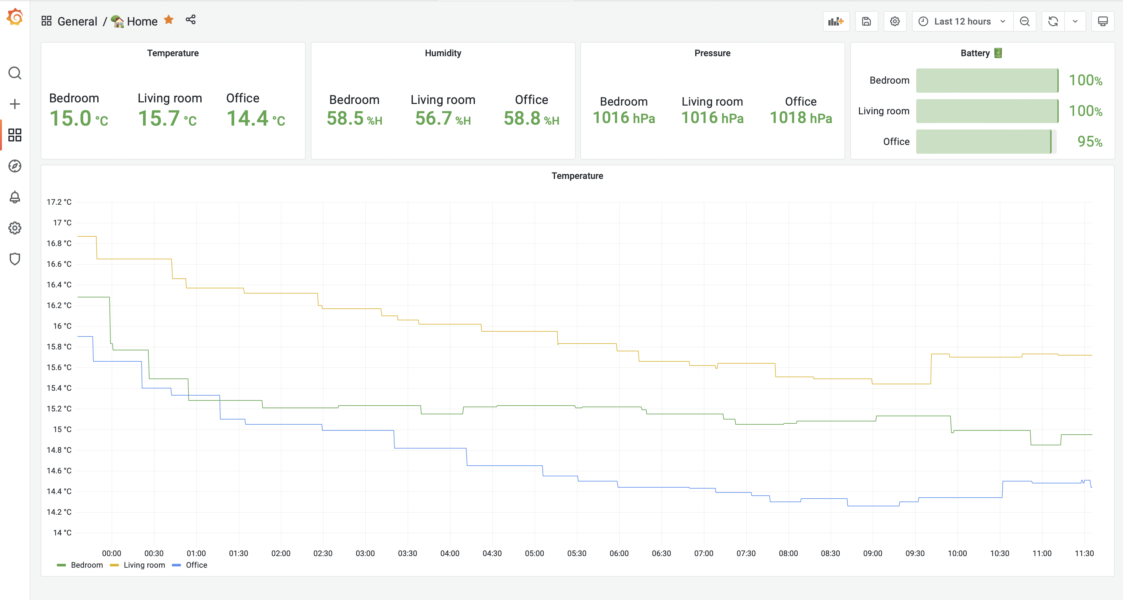Share the dashboard via share icon
The height and width of the screenshot is (600, 1123).
tap(191, 20)
